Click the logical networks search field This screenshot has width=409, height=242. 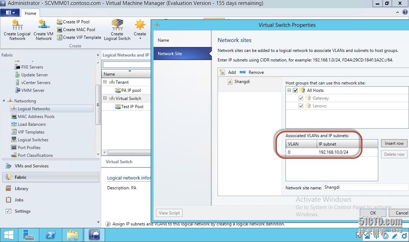(127, 64)
